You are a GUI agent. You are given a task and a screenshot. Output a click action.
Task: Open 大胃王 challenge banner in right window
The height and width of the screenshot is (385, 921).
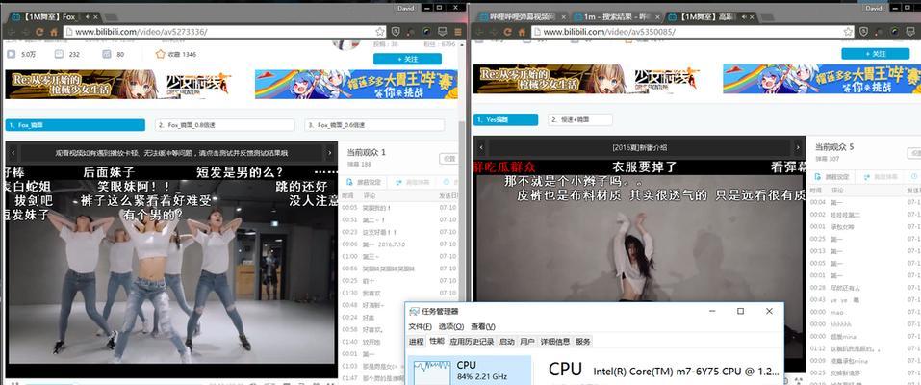point(822,79)
